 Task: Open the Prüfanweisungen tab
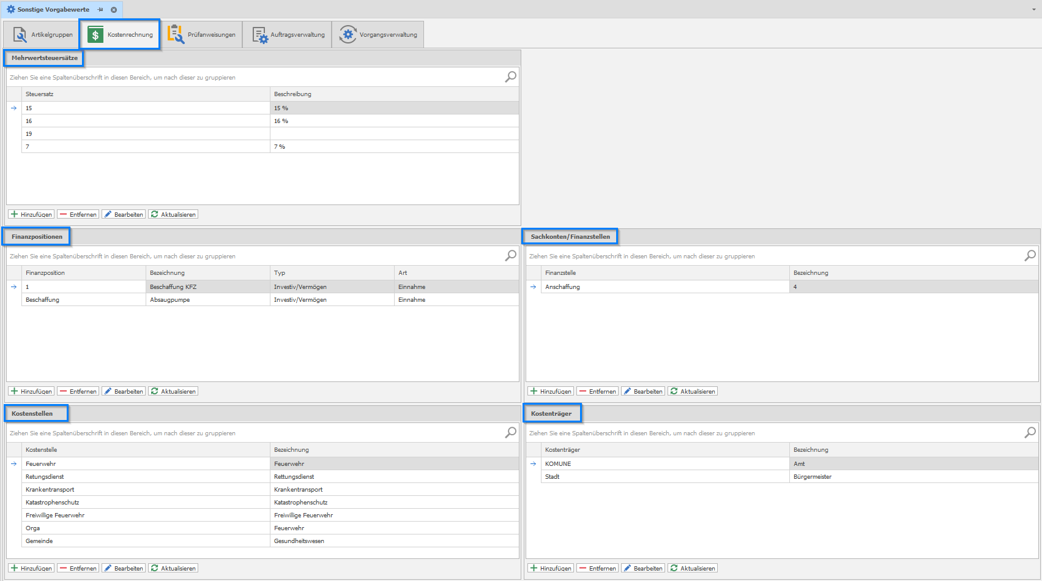pyautogui.click(x=201, y=35)
